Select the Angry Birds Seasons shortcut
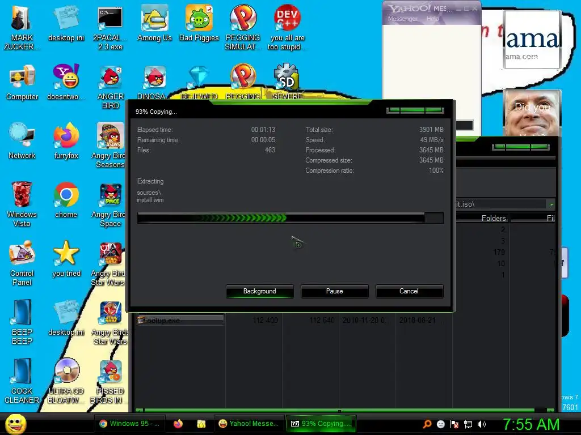581x435 pixels. 110,146
